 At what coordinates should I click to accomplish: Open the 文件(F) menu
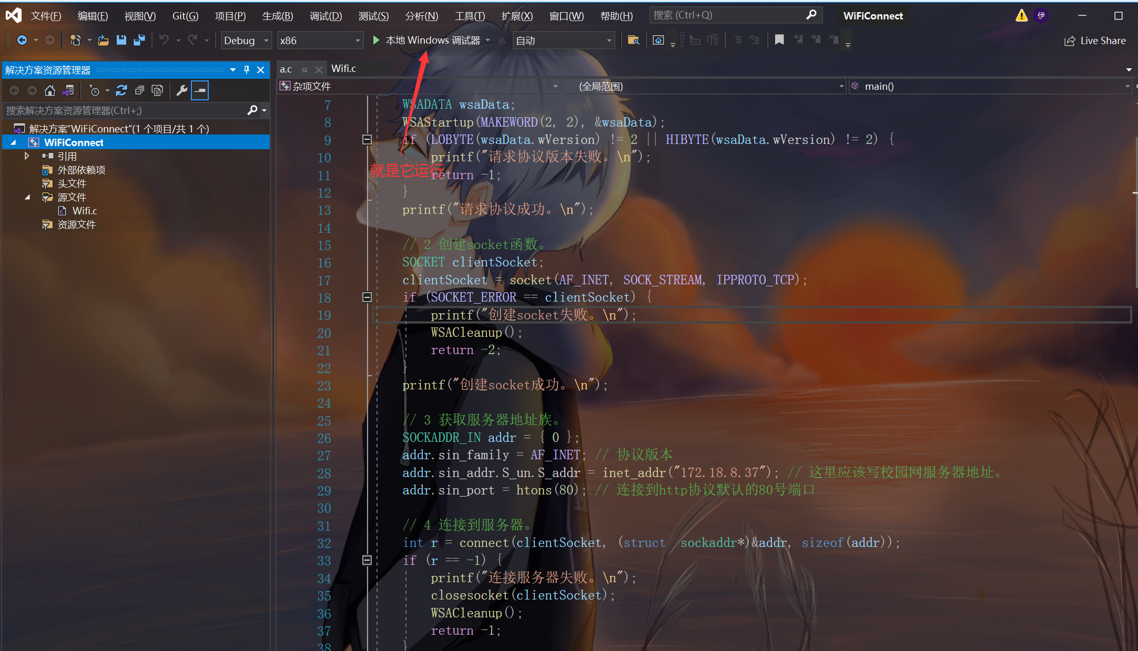point(46,16)
